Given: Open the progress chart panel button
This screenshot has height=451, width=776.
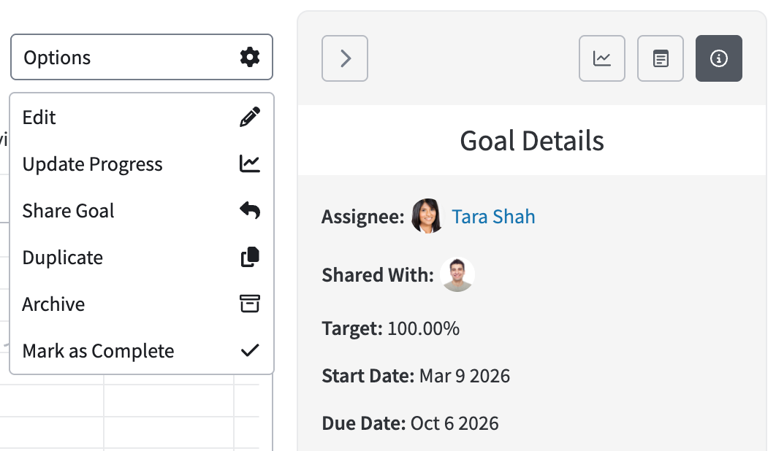Looking at the screenshot, I should pyautogui.click(x=602, y=58).
